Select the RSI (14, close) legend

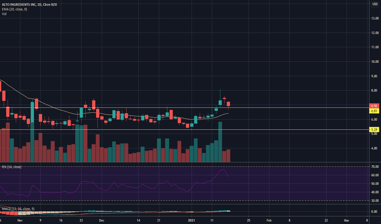11,167
